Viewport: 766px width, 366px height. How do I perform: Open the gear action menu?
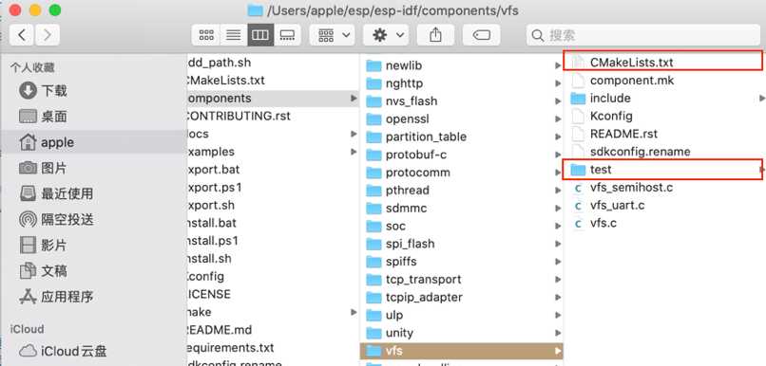point(386,35)
